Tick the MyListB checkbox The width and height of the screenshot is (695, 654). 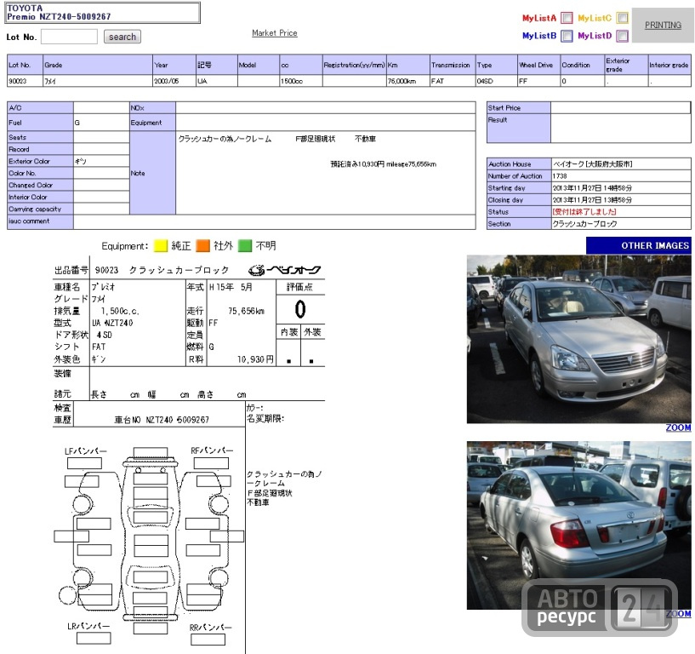[x=567, y=36]
